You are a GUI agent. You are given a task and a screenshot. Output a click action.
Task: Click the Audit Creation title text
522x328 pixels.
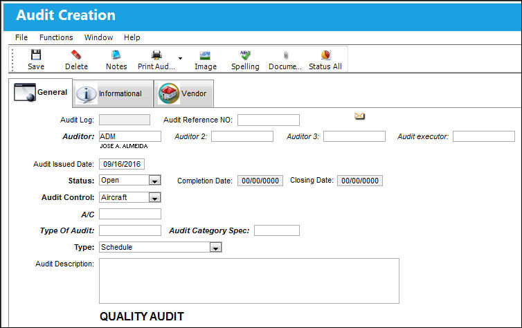tap(66, 15)
